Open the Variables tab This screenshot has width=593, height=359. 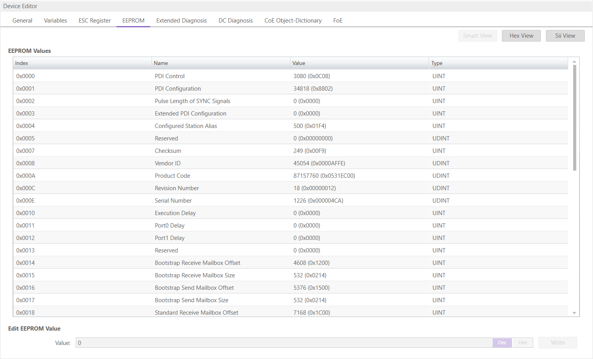(x=55, y=21)
